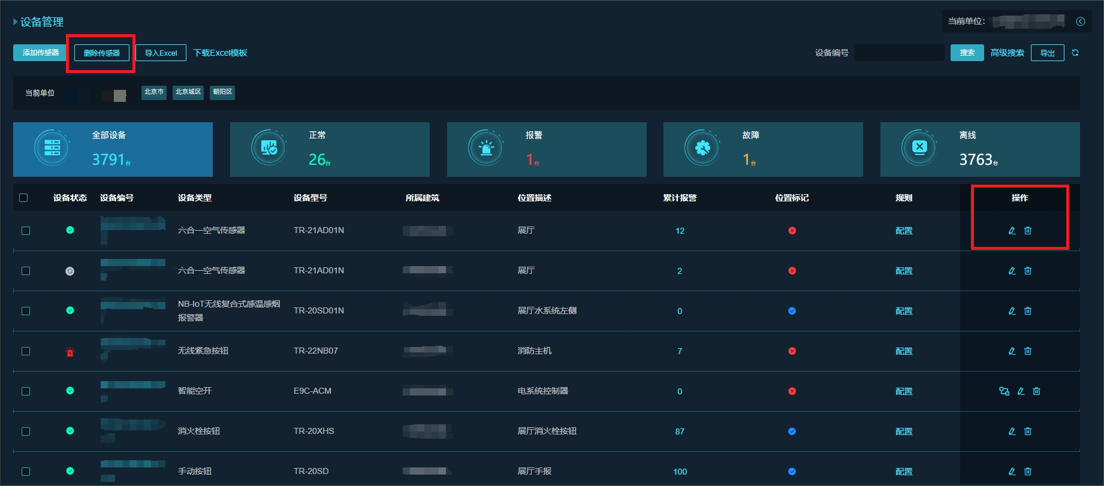Edit the first 六合一空气传感器 row with 12 alarms
This screenshot has width=1104, height=486.
tap(1012, 231)
